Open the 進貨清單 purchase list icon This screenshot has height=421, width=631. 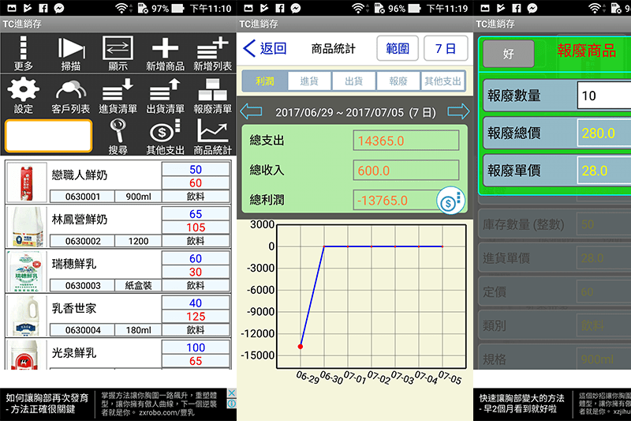[x=118, y=96]
